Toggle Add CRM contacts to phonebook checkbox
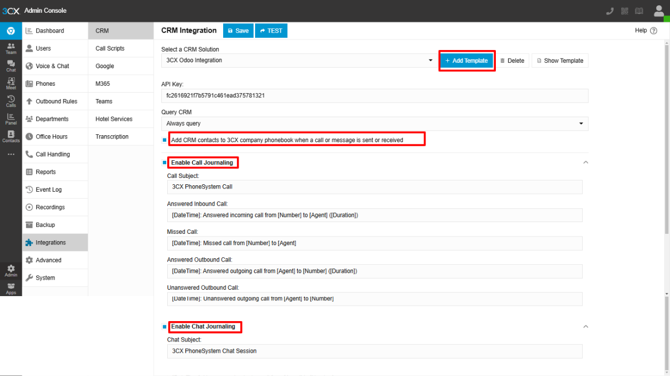The width and height of the screenshot is (670, 376). 165,140
